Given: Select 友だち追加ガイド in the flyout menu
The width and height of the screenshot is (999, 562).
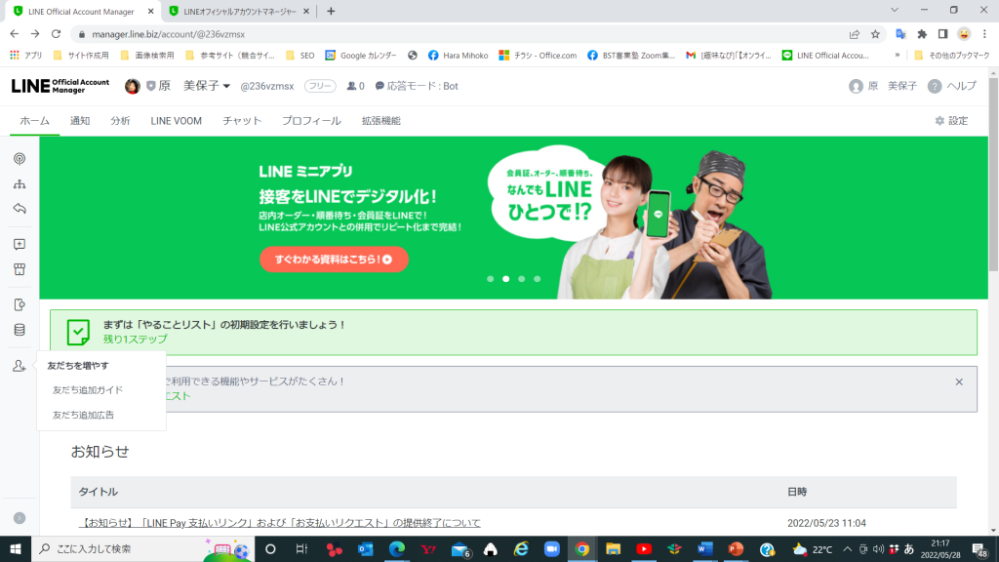Looking at the screenshot, I should point(87,390).
